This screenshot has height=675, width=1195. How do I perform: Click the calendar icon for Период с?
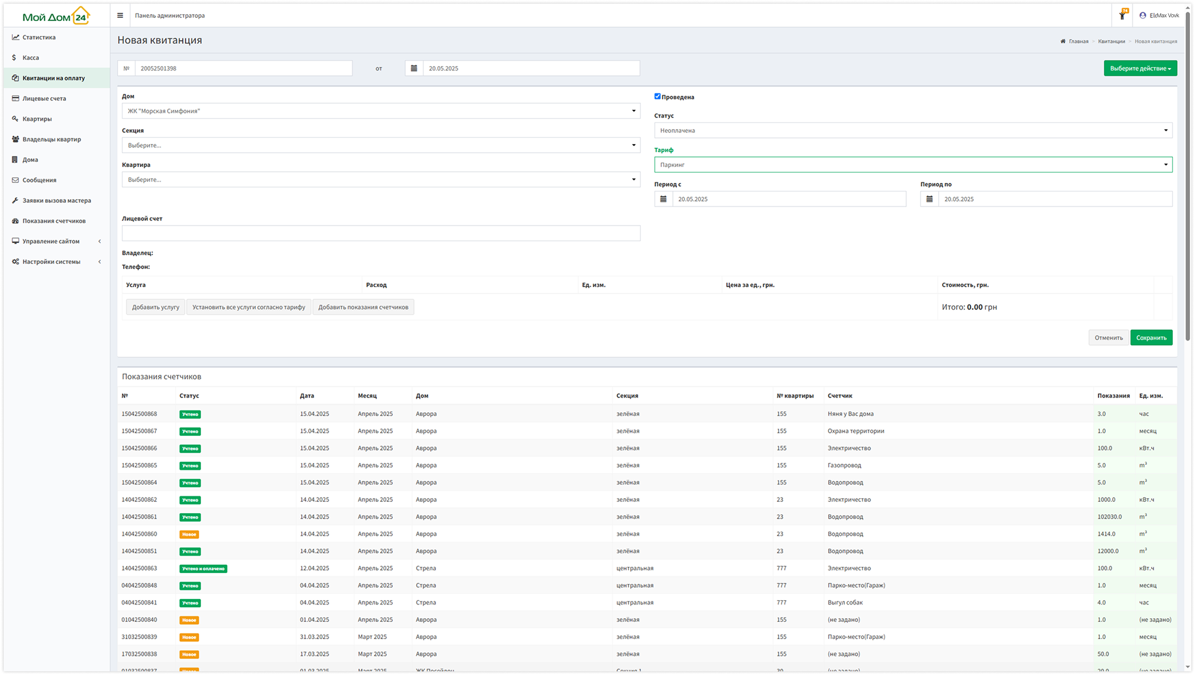663,199
